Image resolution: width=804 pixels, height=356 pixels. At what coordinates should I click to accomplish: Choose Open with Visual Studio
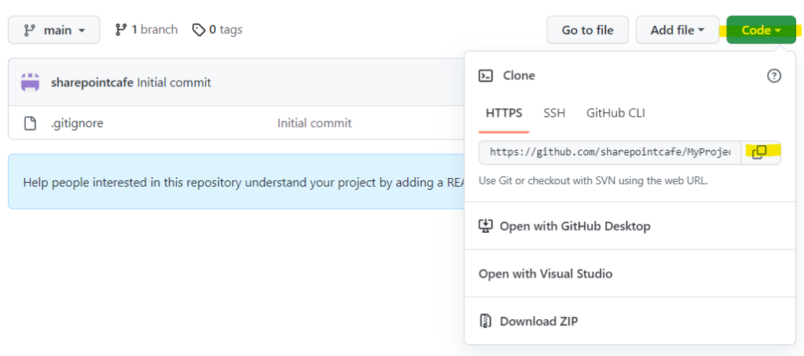(630, 274)
